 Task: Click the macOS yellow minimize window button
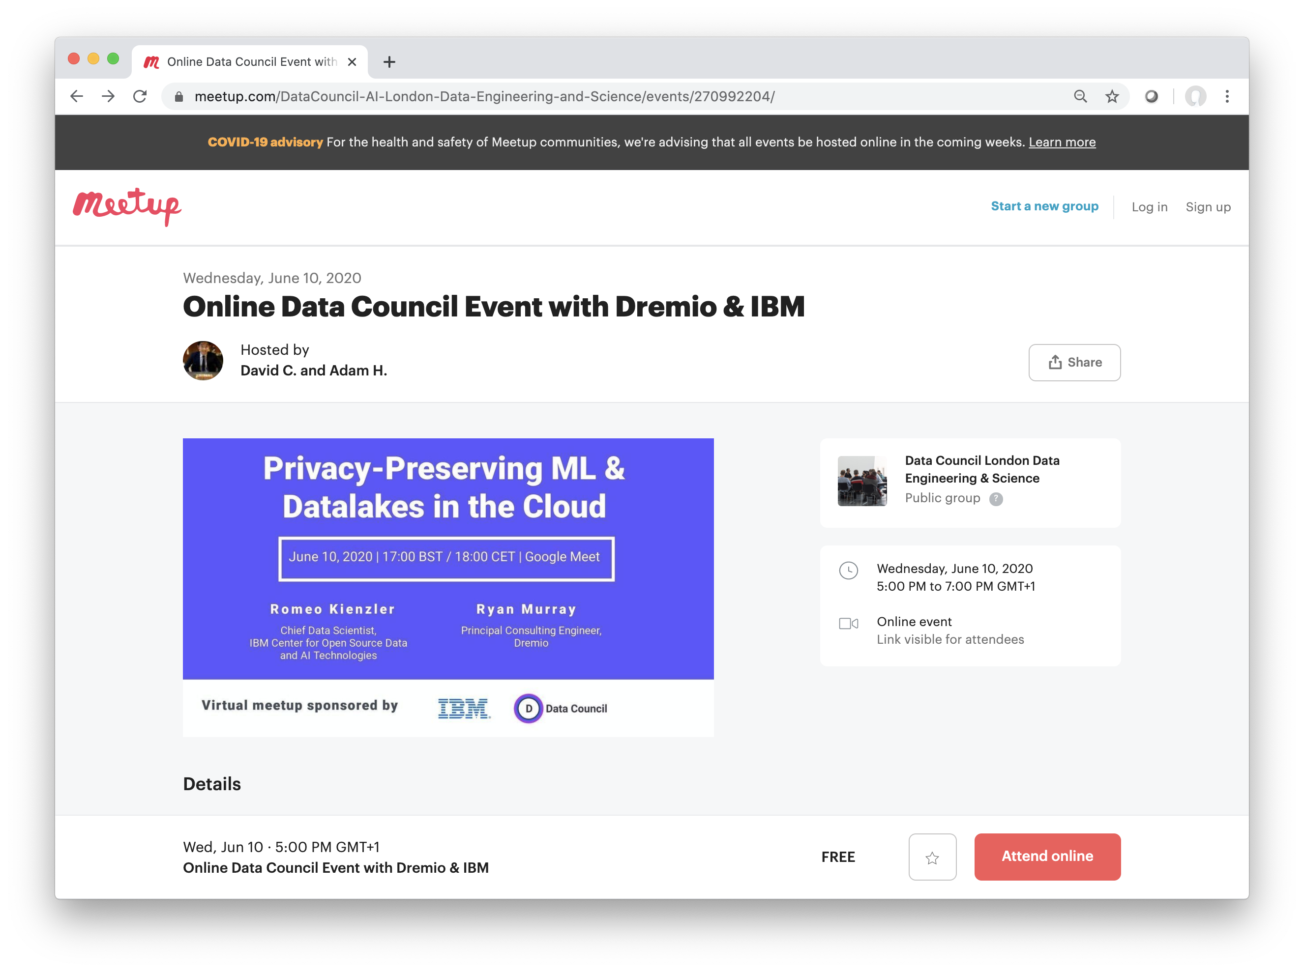[93, 58]
